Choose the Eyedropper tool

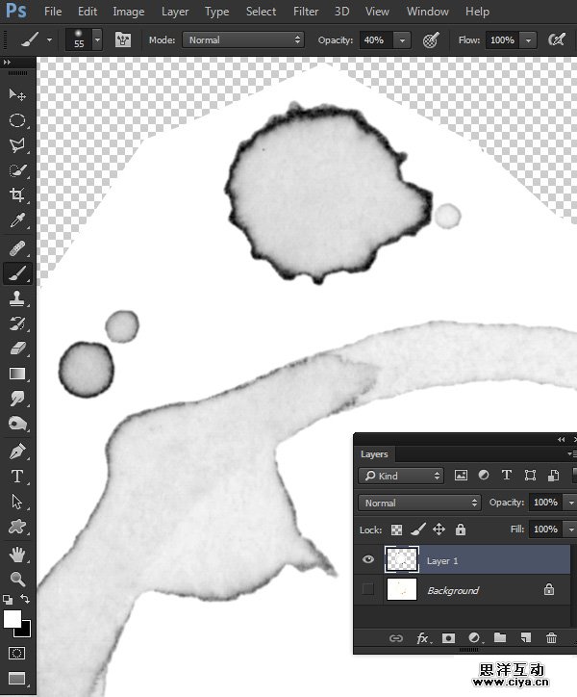pyautogui.click(x=17, y=221)
